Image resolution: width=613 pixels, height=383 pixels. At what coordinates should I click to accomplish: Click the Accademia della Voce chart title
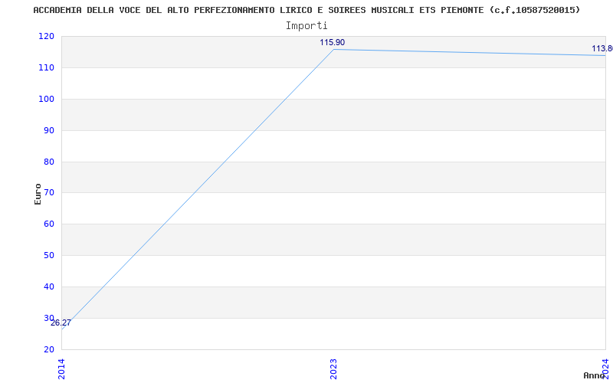[x=306, y=11]
